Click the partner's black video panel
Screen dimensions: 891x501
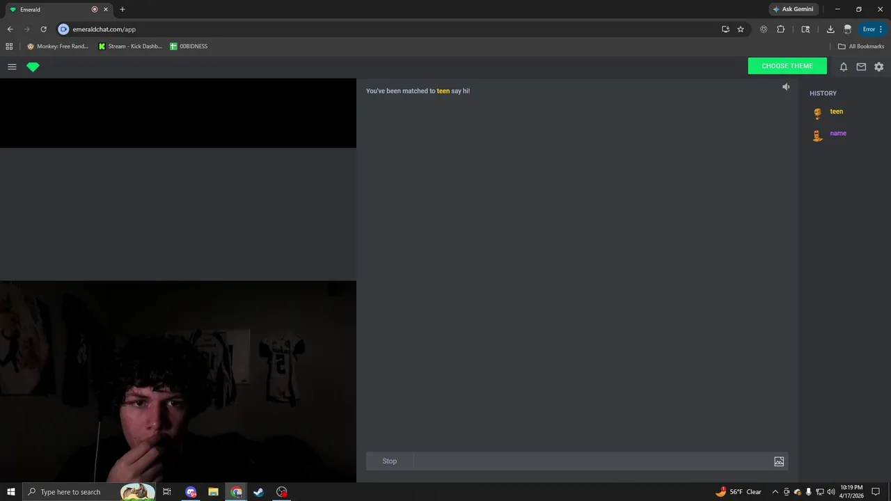[178, 113]
